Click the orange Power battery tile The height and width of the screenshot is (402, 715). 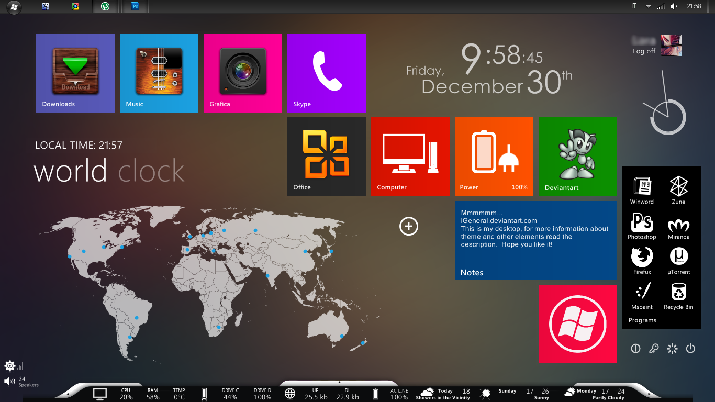tap(494, 157)
